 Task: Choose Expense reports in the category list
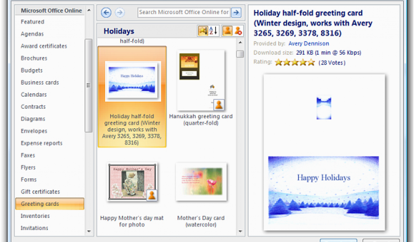42,143
